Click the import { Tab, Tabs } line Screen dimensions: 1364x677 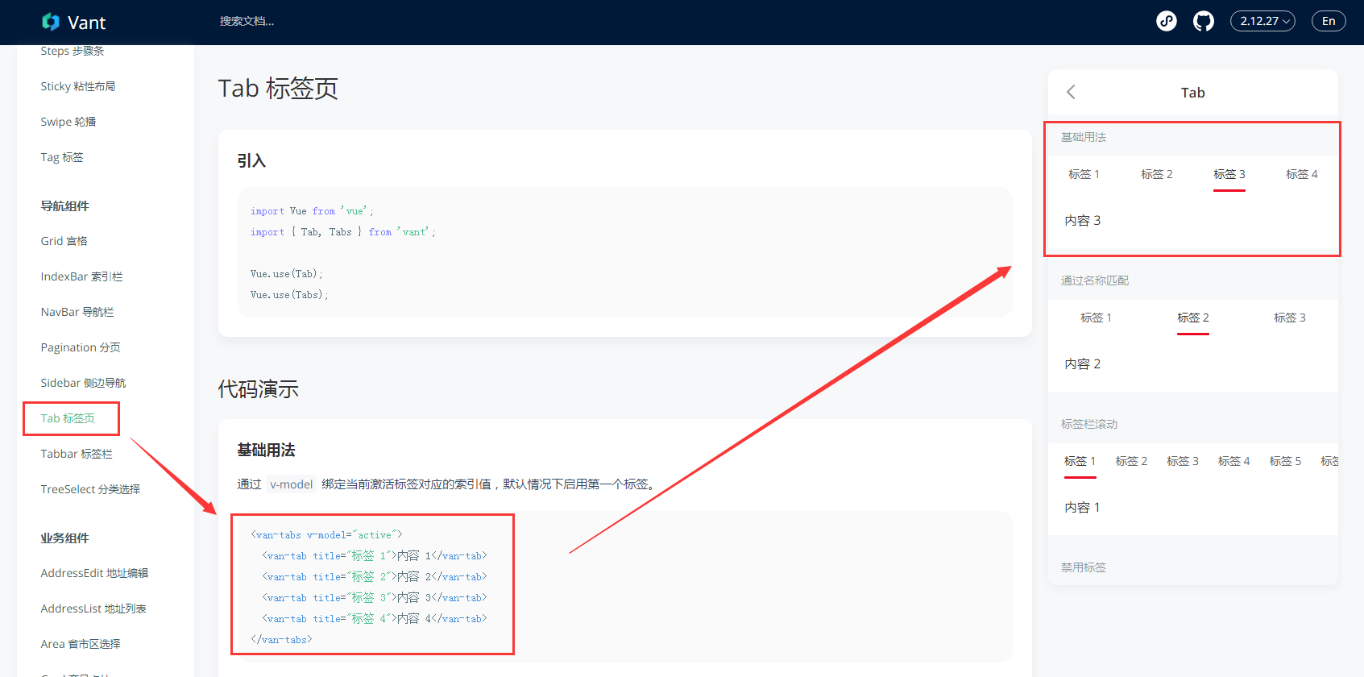coord(342,232)
